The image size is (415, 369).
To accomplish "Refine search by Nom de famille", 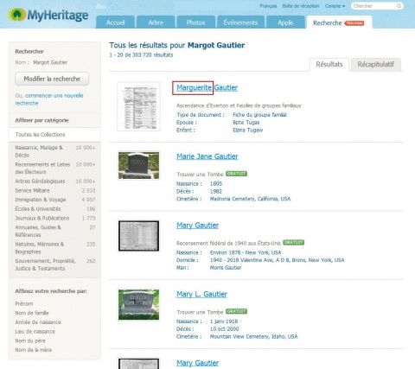I will tap(32, 313).
